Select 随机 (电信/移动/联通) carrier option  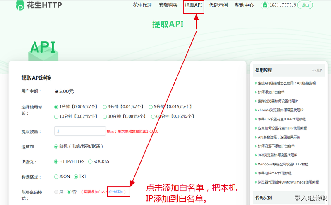pos(56,146)
